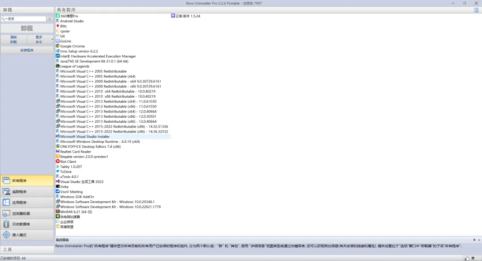Open the 追踪程序 section

[27, 191]
